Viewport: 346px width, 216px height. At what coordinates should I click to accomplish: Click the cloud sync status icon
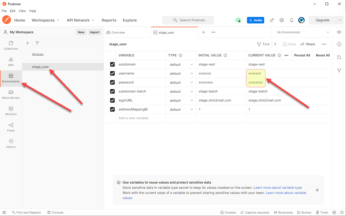coord(238,20)
